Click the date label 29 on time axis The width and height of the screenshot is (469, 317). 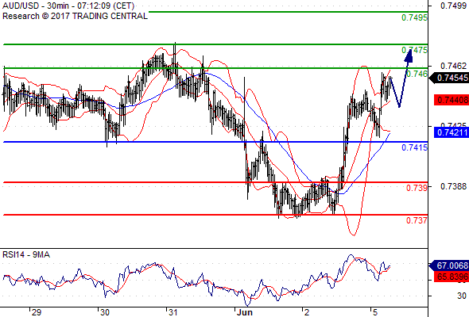[x=37, y=312]
